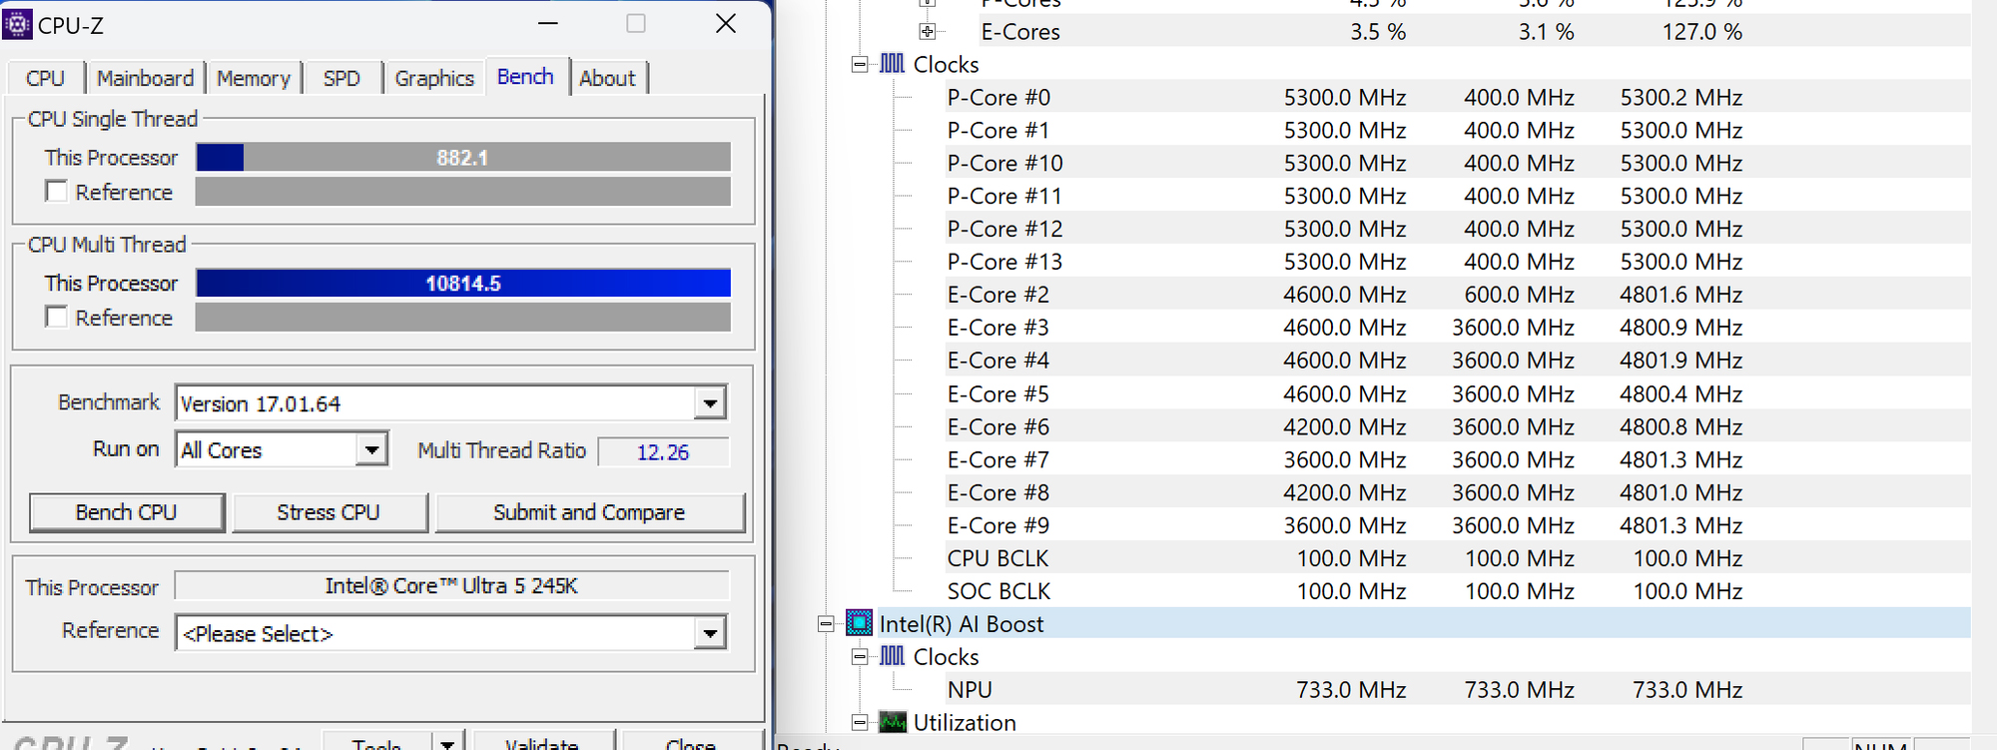Viewport: 1997px width, 750px height.
Task: Collapse the Utilization node
Action: 860,722
